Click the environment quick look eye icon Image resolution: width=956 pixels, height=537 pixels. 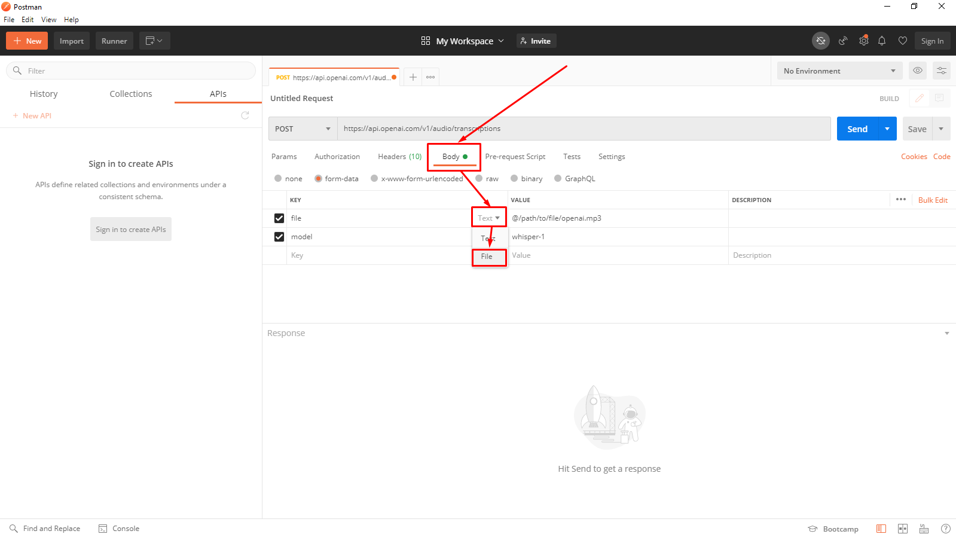[918, 71]
